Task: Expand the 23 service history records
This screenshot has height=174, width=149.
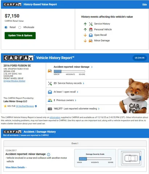Action: (69, 83)
